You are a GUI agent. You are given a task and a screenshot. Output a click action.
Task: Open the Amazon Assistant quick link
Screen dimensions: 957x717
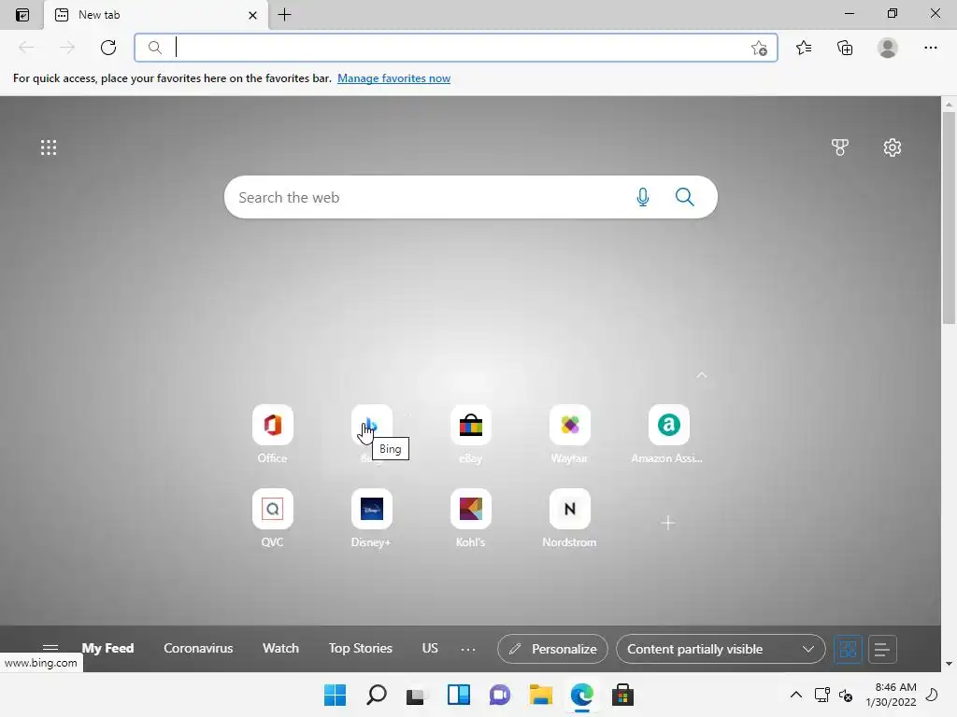(668, 433)
